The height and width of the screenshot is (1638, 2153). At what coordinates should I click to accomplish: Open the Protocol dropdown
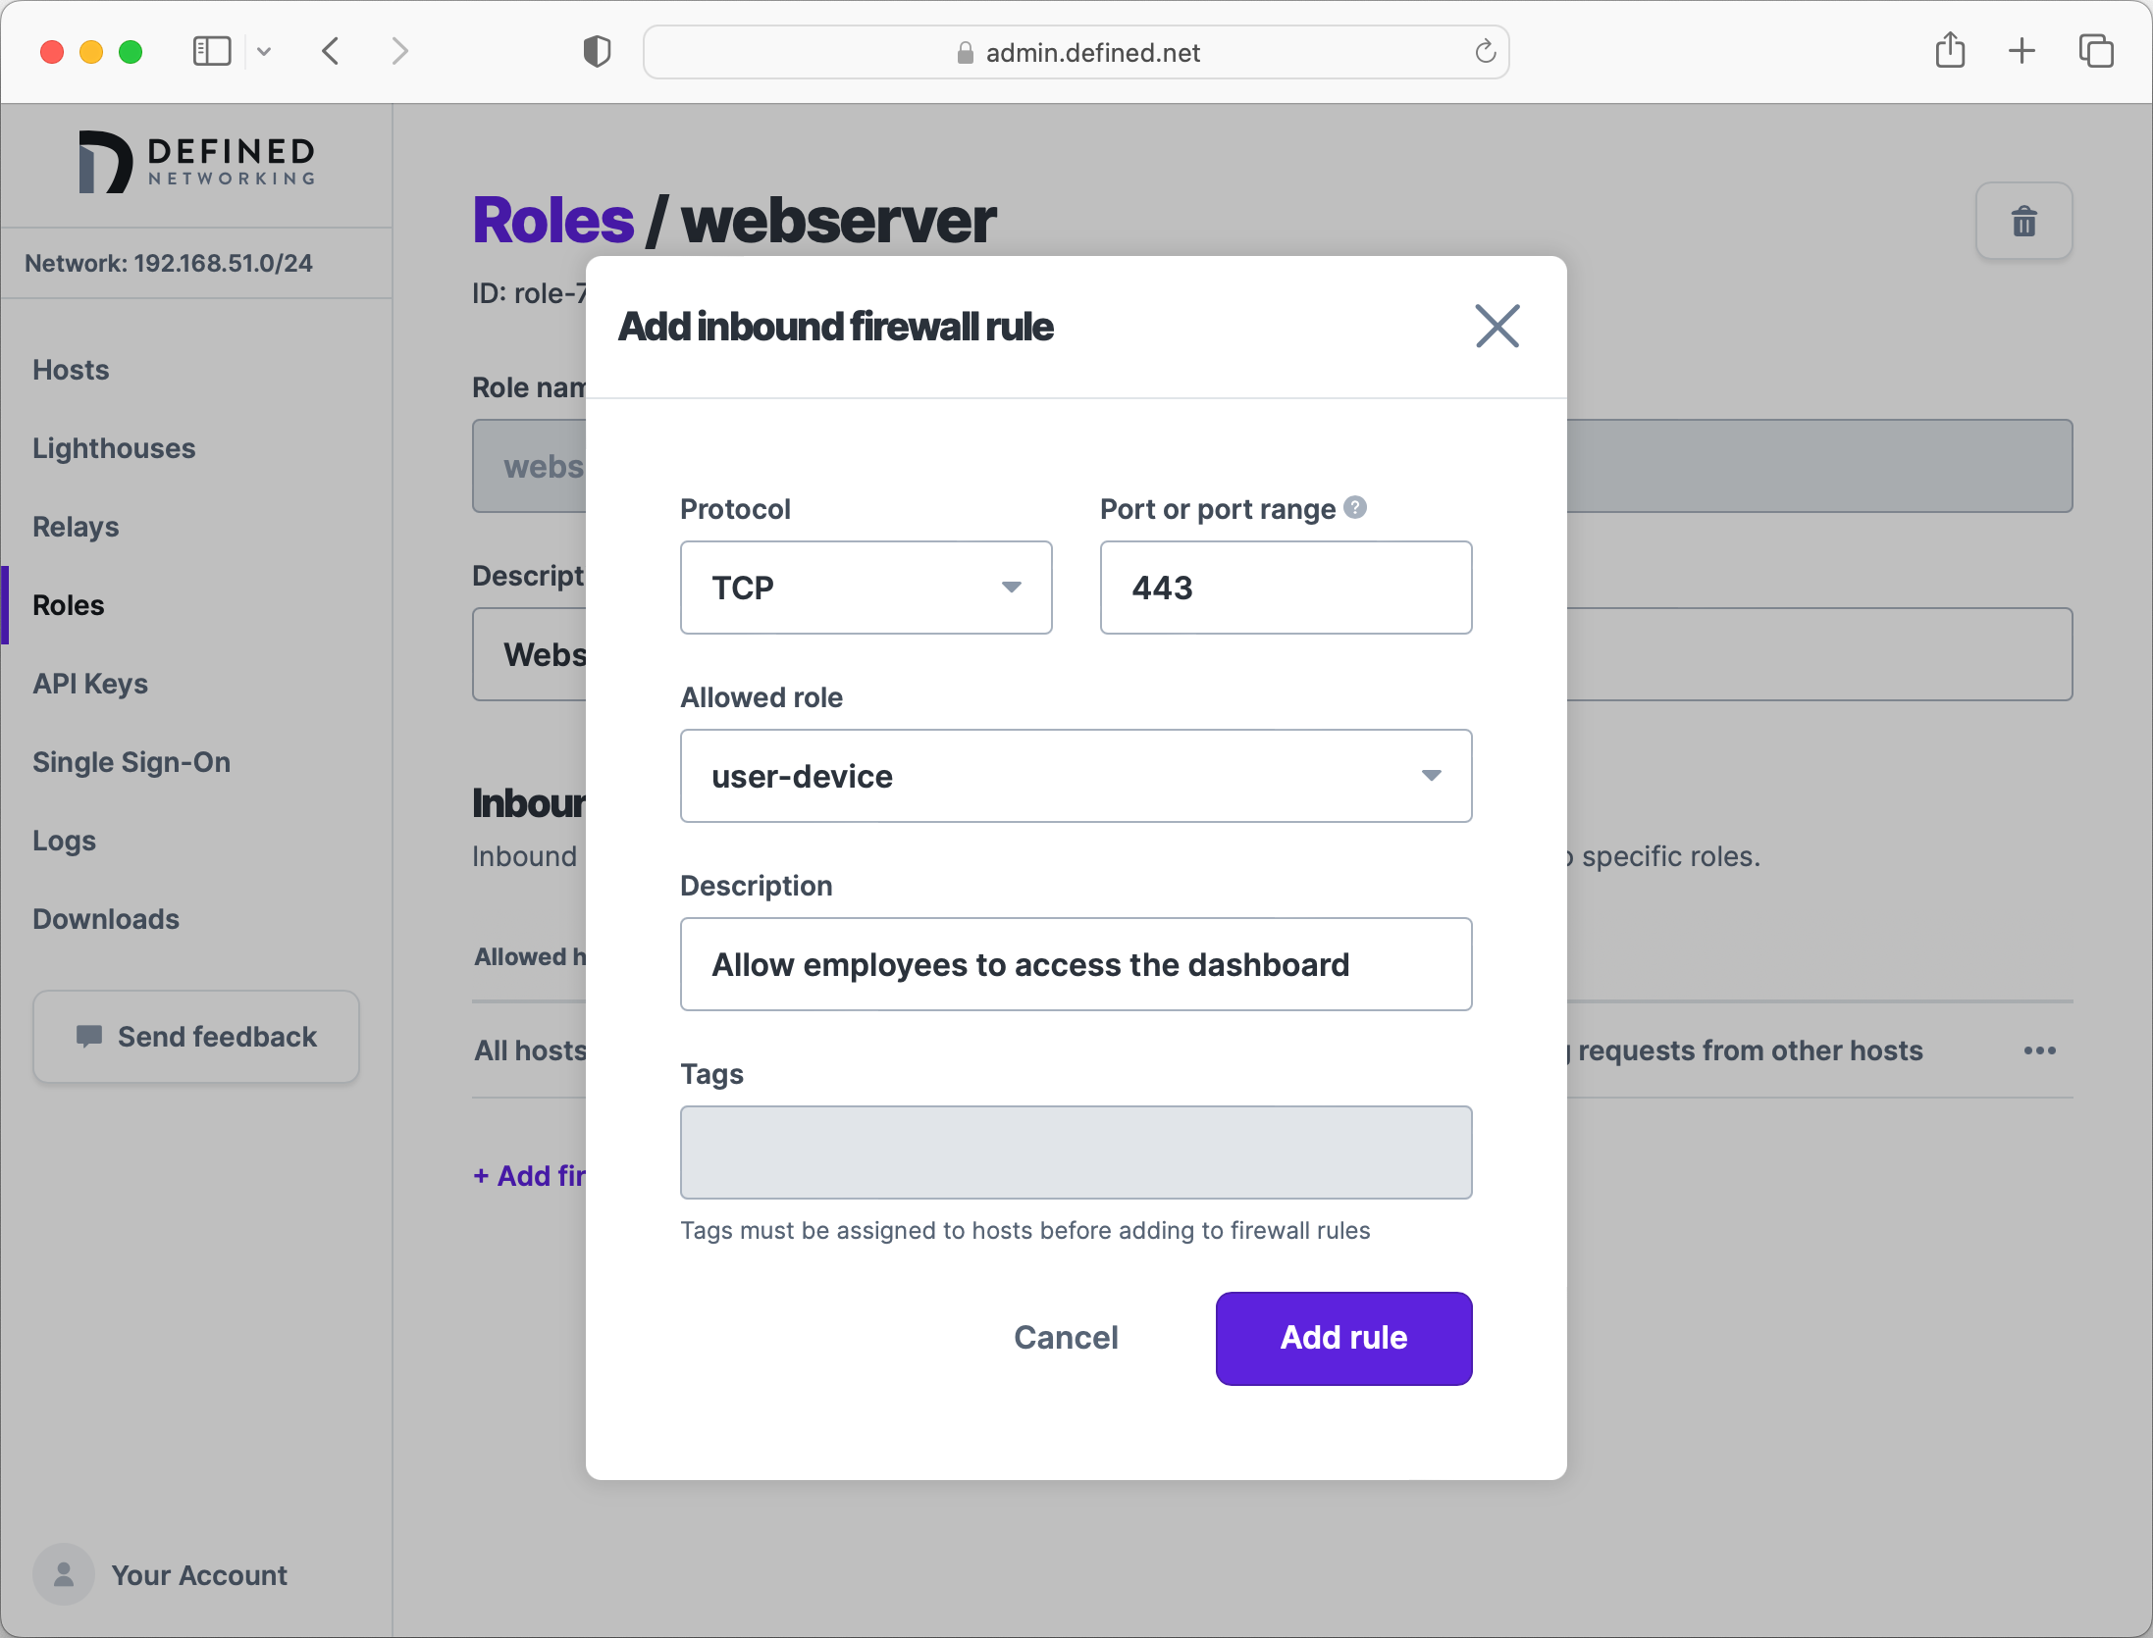(x=865, y=588)
